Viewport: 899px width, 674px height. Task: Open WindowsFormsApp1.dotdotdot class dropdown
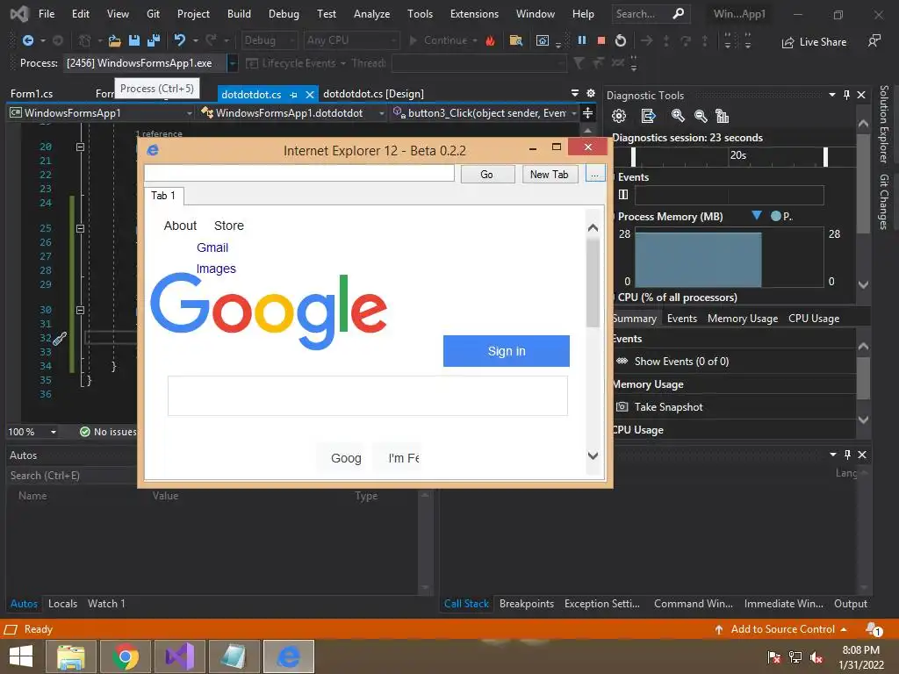[381, 113]
